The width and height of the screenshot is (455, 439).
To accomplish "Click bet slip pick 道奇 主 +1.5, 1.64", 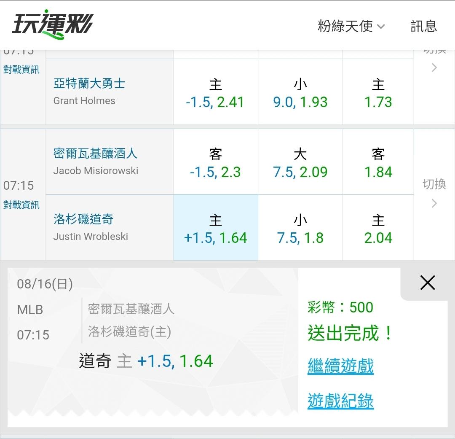I will tap(146, 361).
